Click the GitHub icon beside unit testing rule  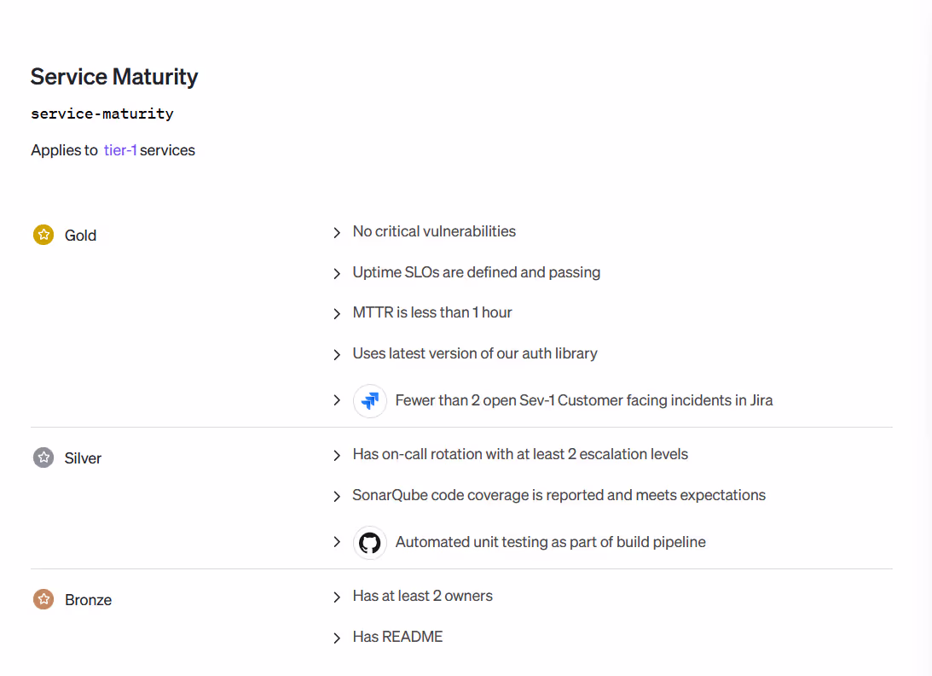point(370,542)
